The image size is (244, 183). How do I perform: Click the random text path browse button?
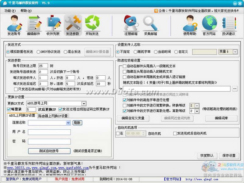pos(235,89)
